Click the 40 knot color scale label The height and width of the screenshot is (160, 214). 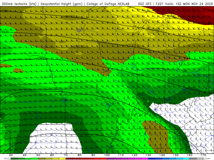coord(25,155)
